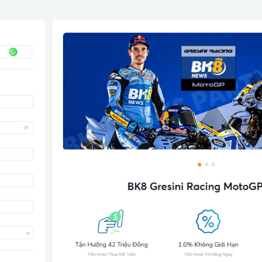
Task: Open '1.0% Không Giới Hạn' promotion
Action: (x=208, y=244)
